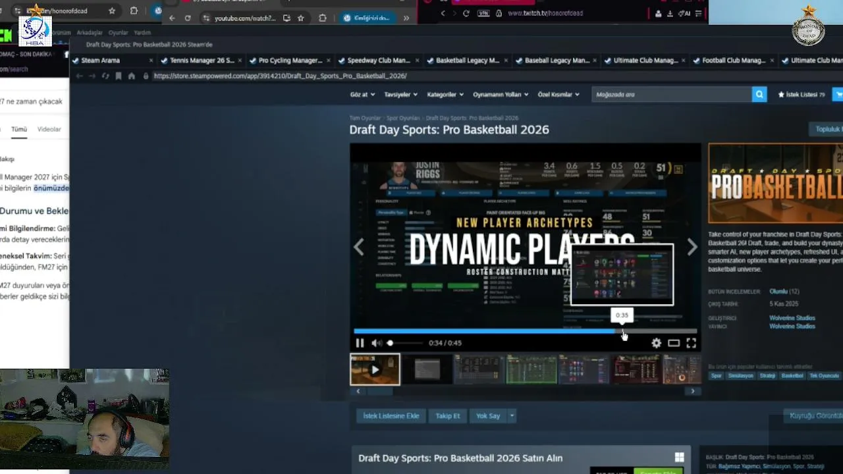The image size is (843, 474).
Task: Select the second gray screenshot thumbnail
Action: tap(427, 369)
